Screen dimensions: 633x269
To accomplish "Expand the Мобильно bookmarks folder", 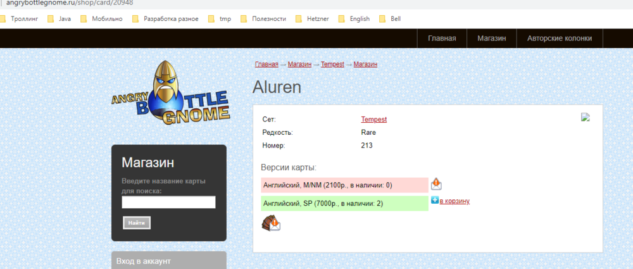I will pos(101,19).
